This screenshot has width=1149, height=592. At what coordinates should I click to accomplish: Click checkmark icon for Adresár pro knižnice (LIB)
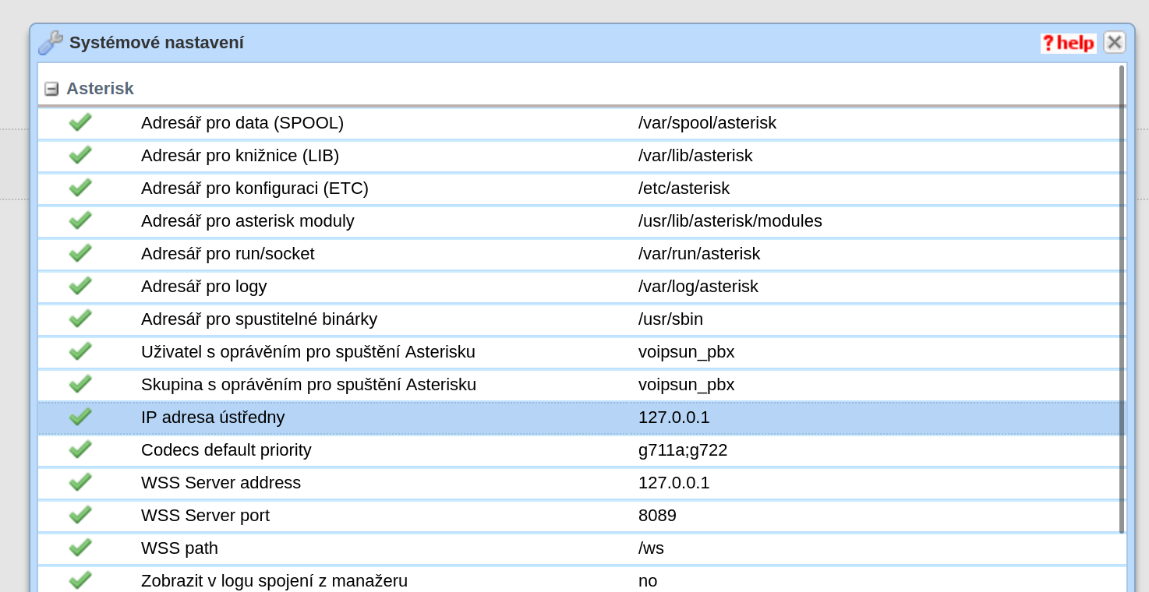pos(80,155)
